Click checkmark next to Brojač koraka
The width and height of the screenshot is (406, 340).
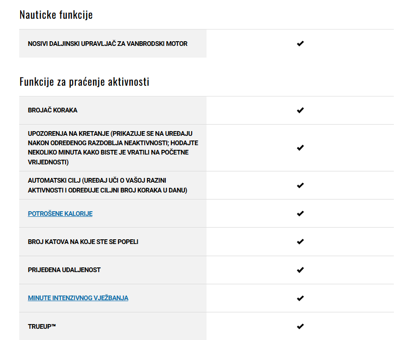pos(300,110)
